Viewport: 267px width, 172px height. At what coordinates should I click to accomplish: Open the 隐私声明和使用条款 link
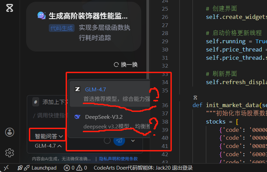point(118,159)
